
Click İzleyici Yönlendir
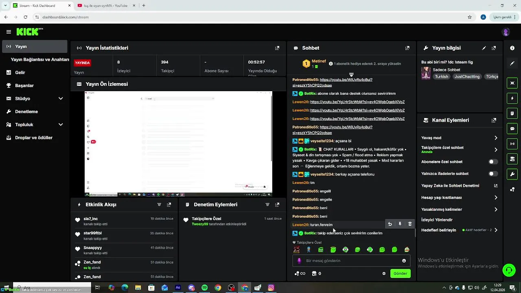437,220
